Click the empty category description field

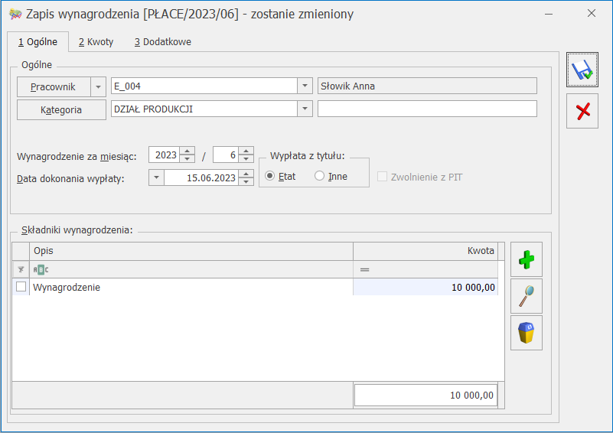coord(427,109)
